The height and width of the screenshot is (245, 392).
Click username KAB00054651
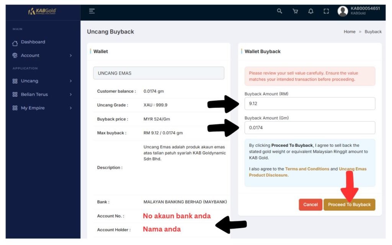pos(365,8)
